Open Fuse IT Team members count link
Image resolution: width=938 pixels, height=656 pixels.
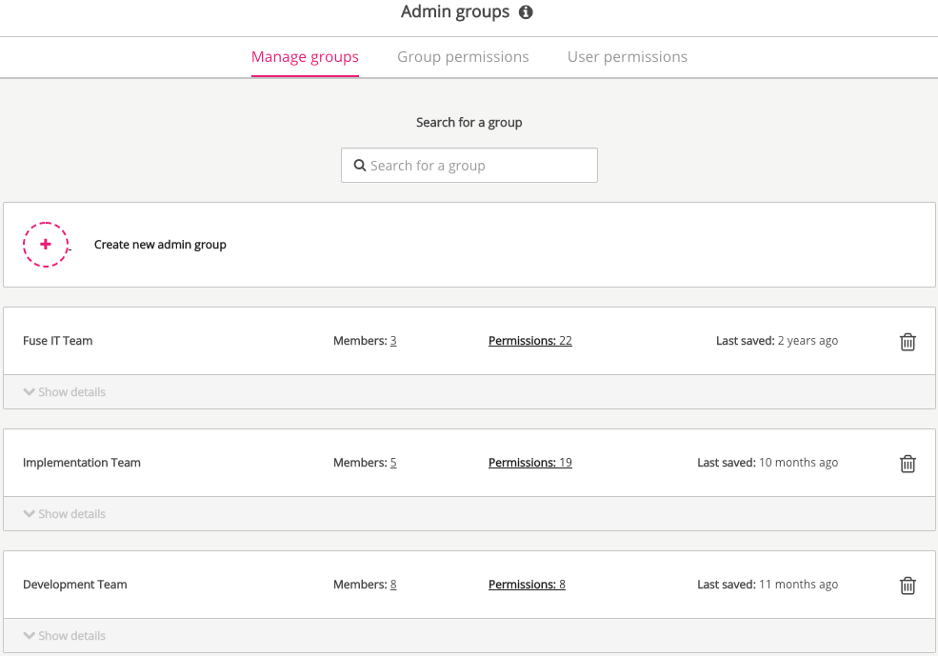point(393,341)
